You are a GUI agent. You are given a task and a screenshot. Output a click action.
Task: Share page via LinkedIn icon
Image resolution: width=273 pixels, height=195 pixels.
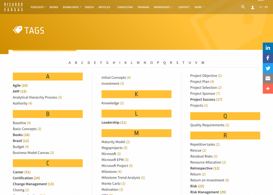point(268,48)
